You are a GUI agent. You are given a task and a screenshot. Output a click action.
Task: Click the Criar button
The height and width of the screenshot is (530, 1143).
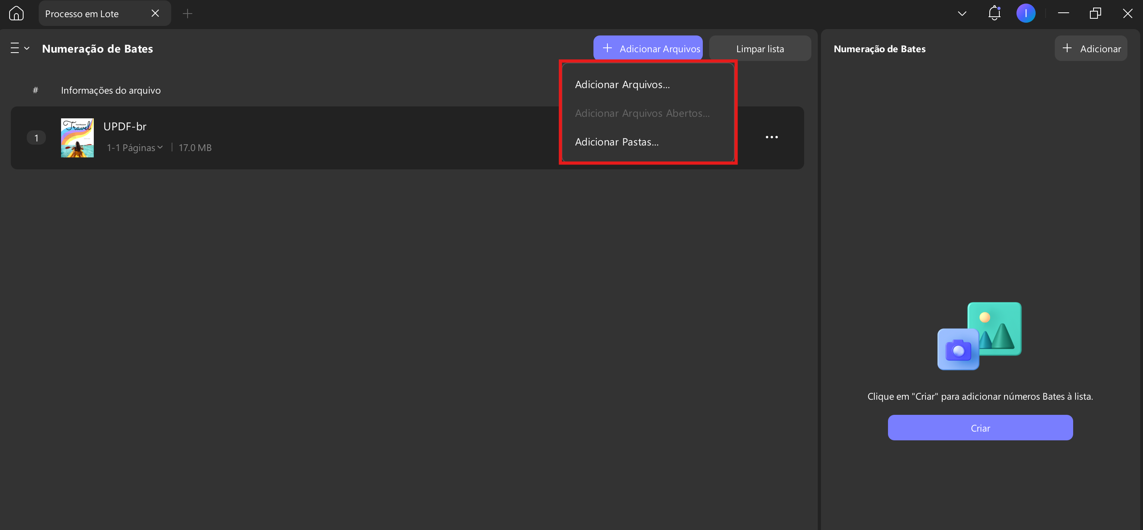pos(980,428)
